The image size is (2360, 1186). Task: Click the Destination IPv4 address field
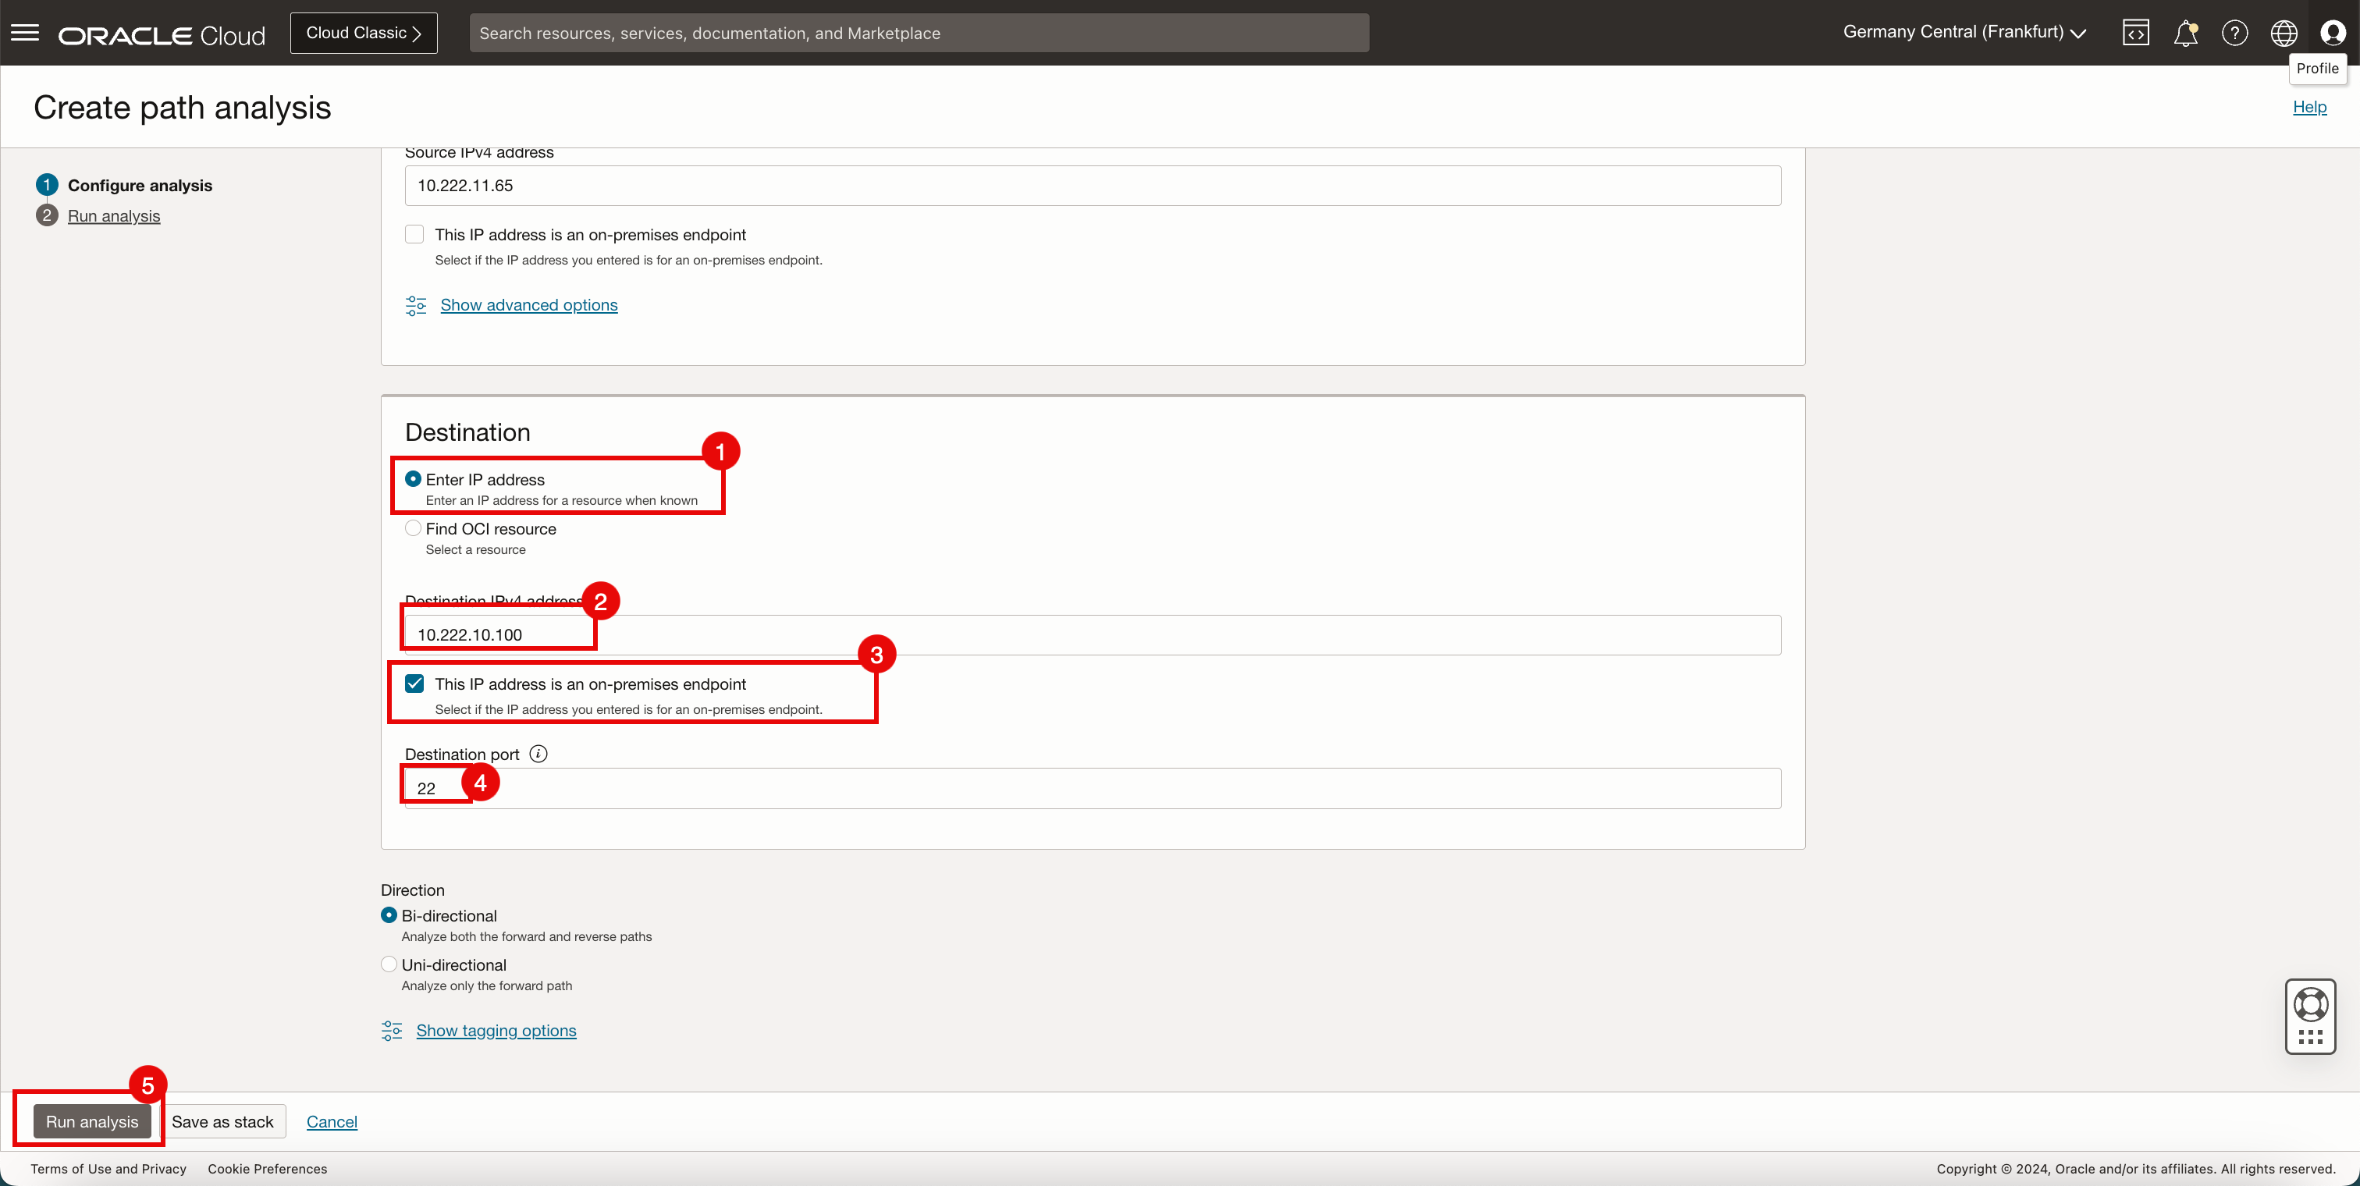point(1092,634)
